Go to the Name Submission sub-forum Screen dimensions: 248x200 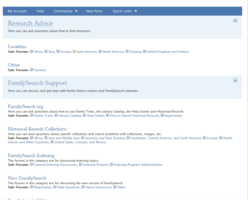tap(98, 187)
